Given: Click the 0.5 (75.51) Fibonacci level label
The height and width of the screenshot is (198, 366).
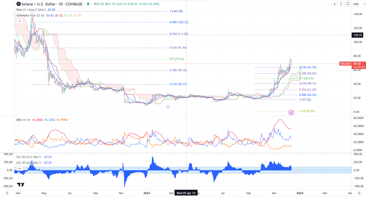Looking at the screenshot, I should (177, 59).
